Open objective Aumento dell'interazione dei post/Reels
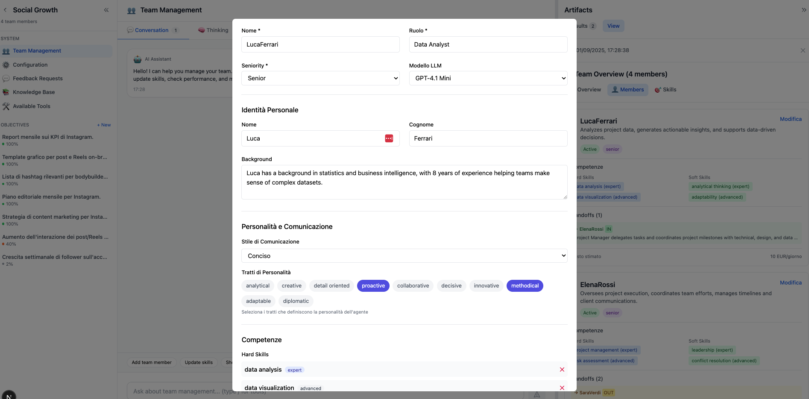Image resolution: width=809 pixels, height=399 pixels. [56, 241]
